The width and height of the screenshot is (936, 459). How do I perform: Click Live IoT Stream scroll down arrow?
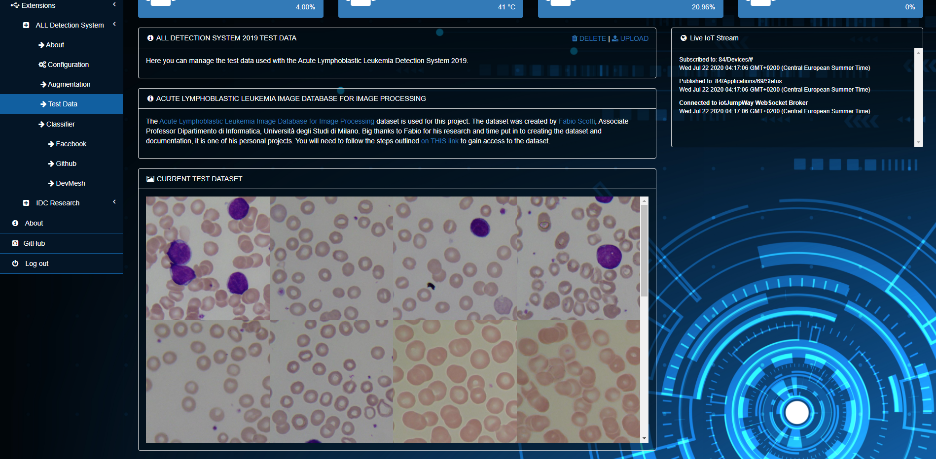(918, 143)
